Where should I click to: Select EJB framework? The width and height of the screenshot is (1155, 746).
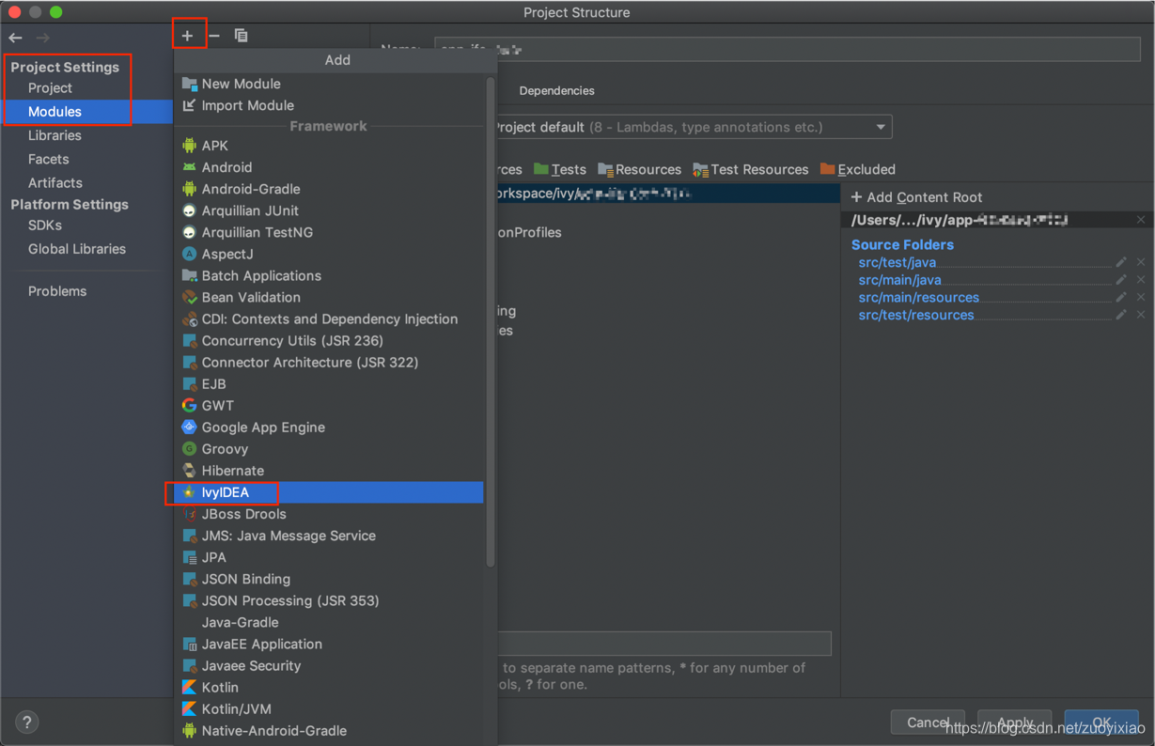coord(329,383)
